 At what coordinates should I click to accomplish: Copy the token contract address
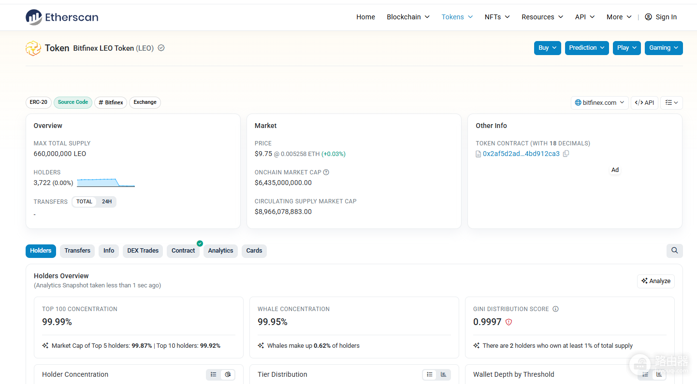[x=566, y=154]
